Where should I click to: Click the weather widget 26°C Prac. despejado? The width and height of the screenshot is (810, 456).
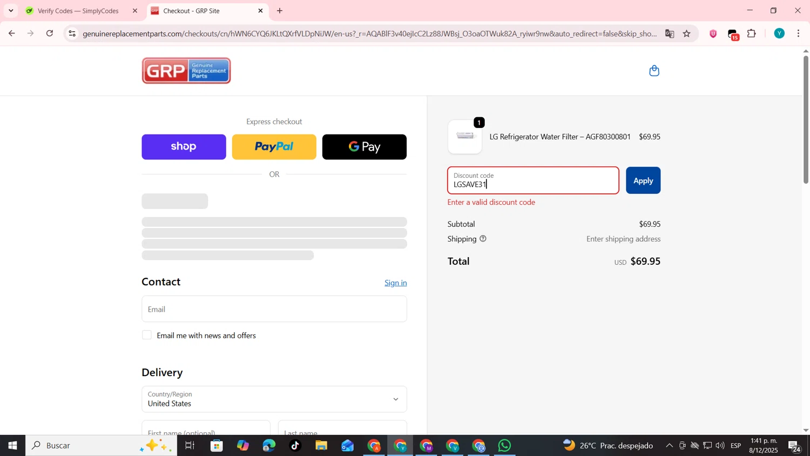coord(607,446)
